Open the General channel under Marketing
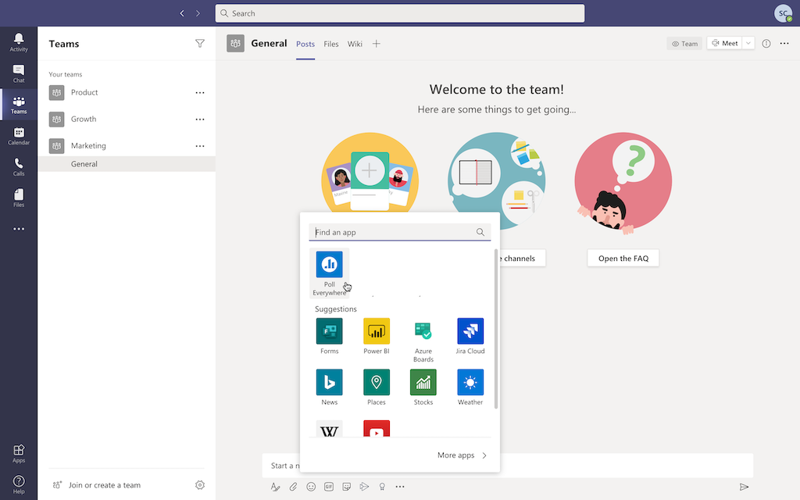Screen dimensions: 800x500 (x=127, y=164)
